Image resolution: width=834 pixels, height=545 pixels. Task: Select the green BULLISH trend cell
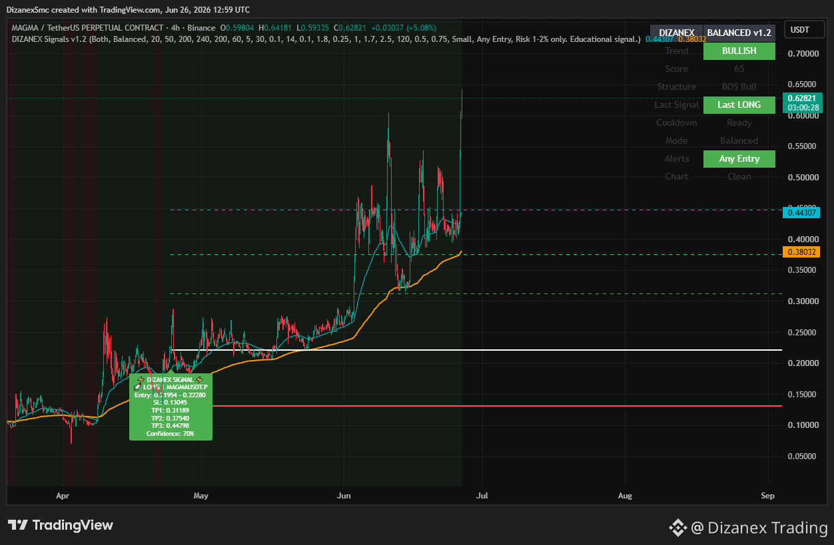point(739,51)
